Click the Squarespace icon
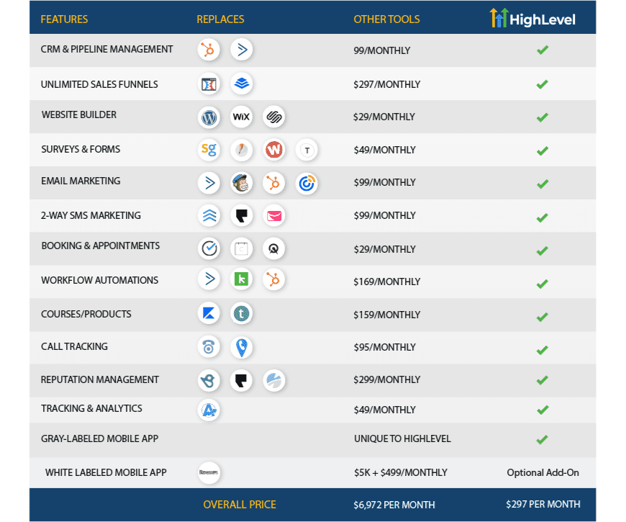Image resolution: width=626 pixels, height=522 pixels. 274,117
